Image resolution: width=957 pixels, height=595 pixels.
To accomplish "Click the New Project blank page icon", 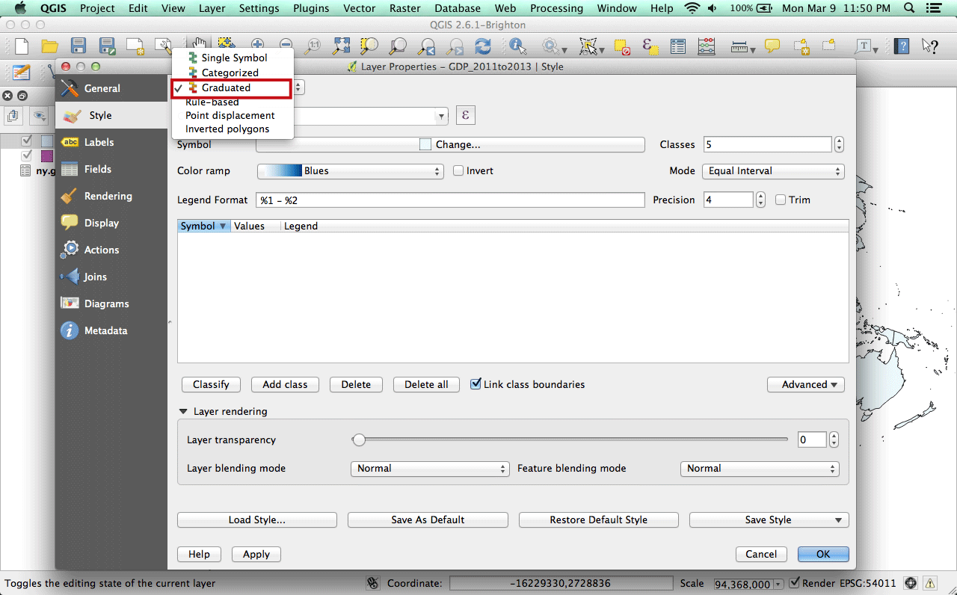I will point(21,46).
